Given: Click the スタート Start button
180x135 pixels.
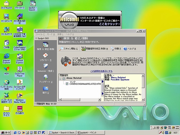Looking at the screenshot, I should coord(6,133).
